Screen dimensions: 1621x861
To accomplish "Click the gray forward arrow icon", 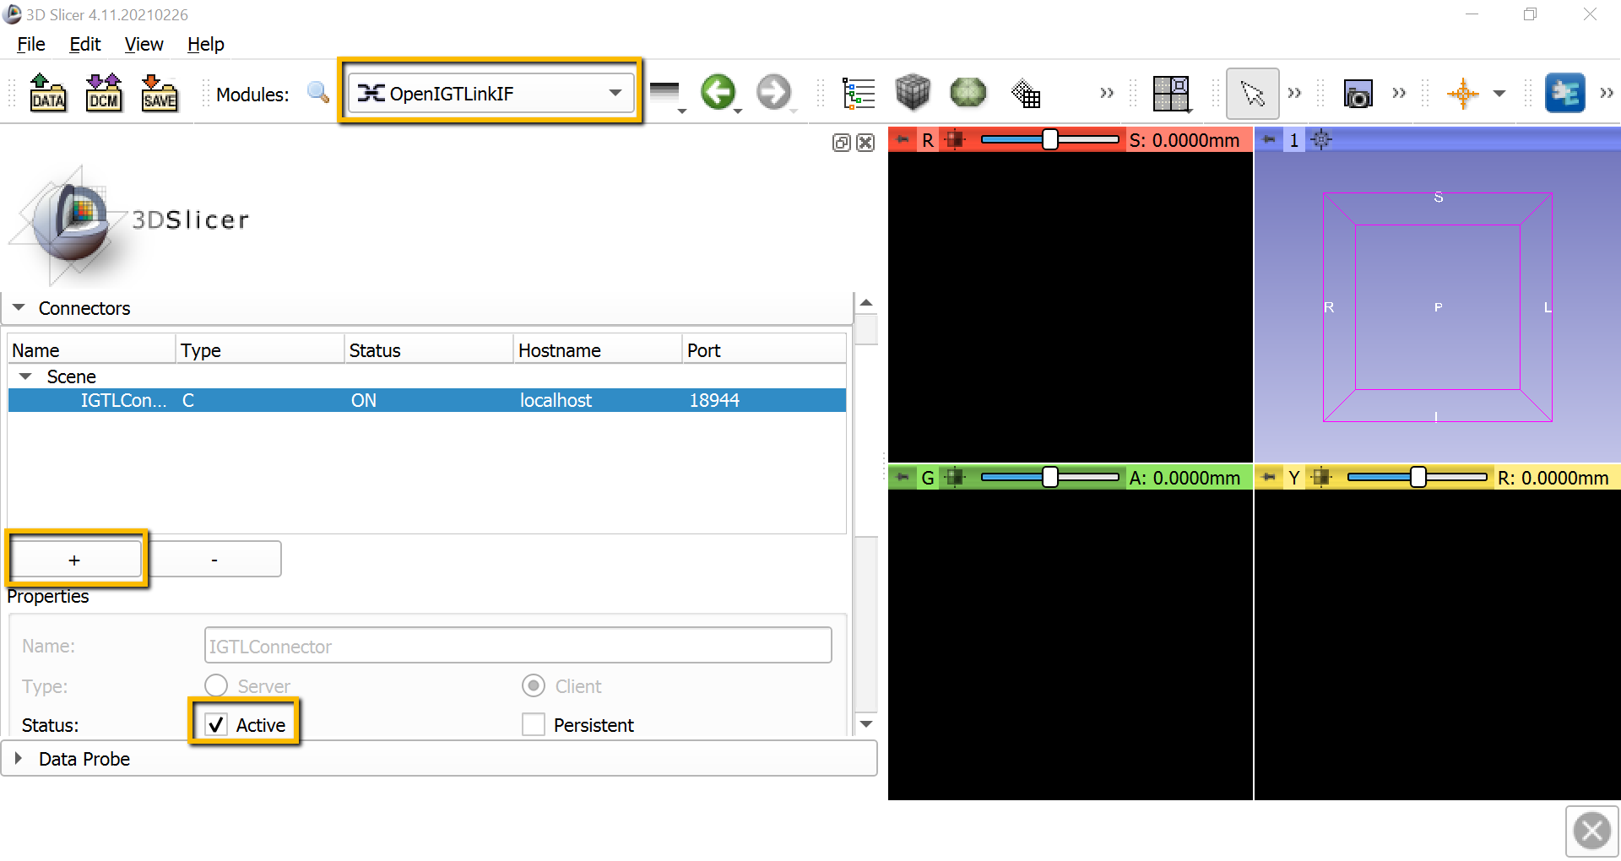I will (773, 92).
